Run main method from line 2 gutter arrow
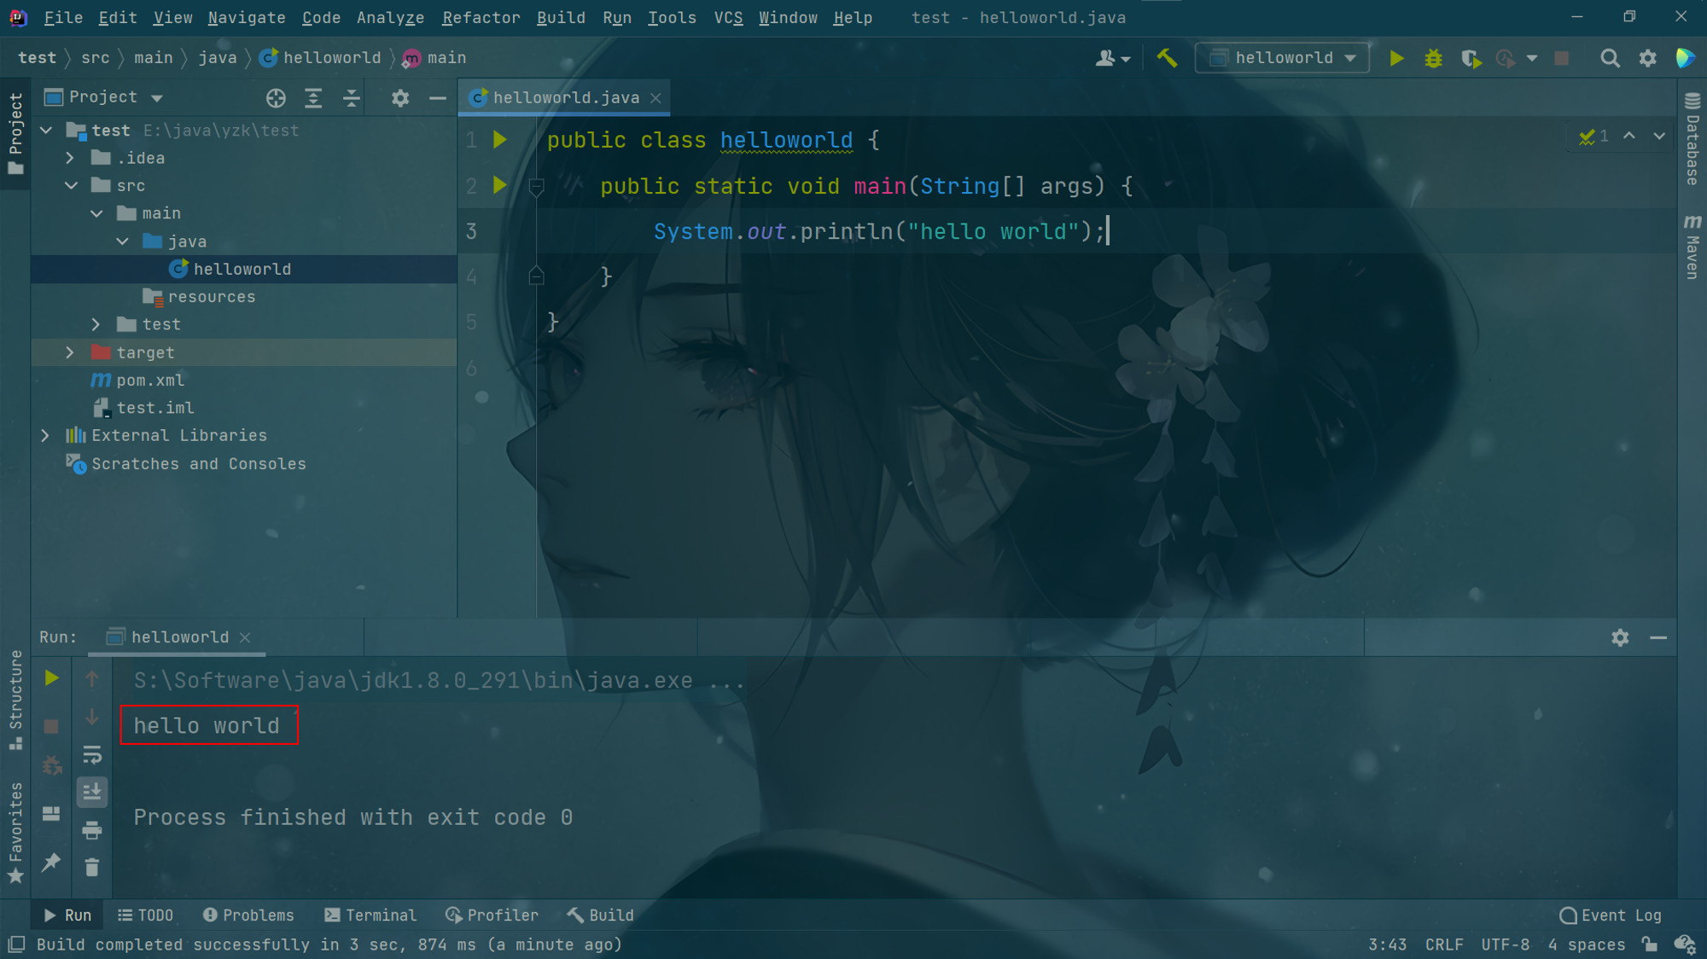 tap(500, 185)
